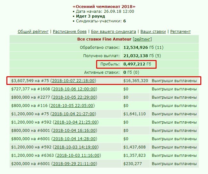Click the Обработано ставок label
Image resolution: width=208 pixels, height=174 pixels.
tap(100, 48)
